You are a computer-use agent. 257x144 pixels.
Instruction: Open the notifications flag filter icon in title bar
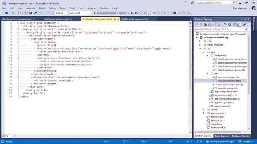pos(186,3)
